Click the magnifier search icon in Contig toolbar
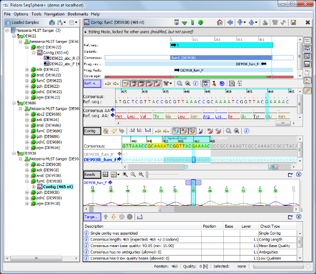This screenshot has height=274, width=316. point(227,131)
